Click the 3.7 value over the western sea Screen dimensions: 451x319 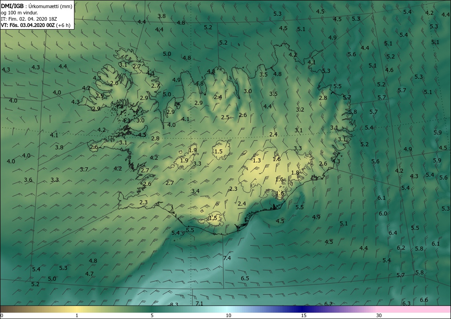click(84, 170)
